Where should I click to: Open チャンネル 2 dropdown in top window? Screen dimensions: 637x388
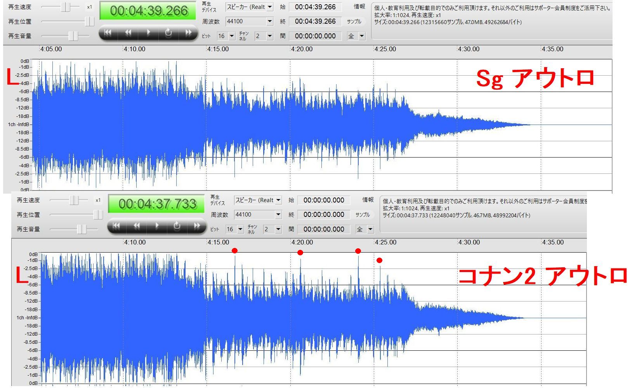pyautogui.click(x=264, y=36)
